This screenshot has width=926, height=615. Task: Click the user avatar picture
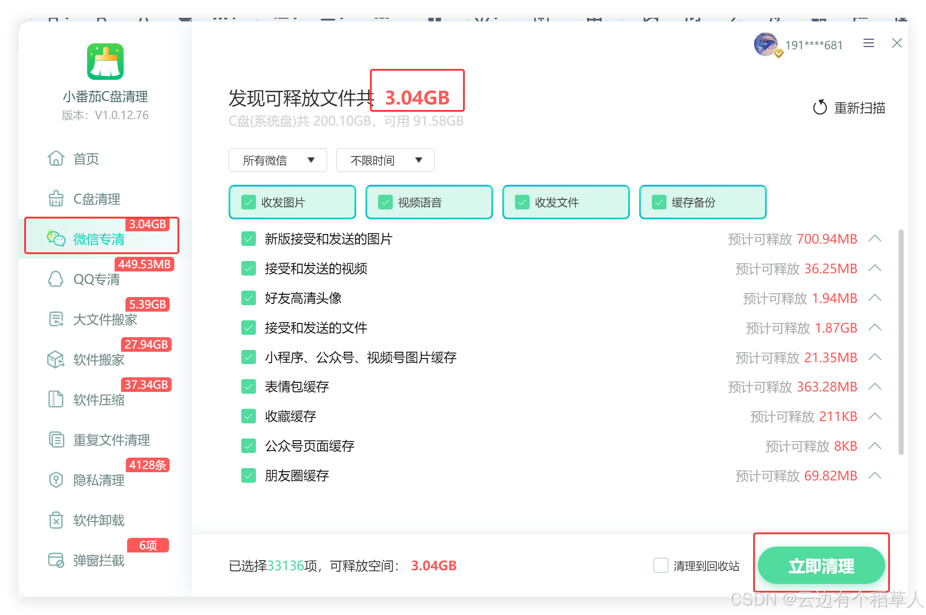click(766, 44)
